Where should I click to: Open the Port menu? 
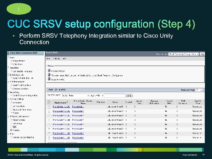pos(48,59)
